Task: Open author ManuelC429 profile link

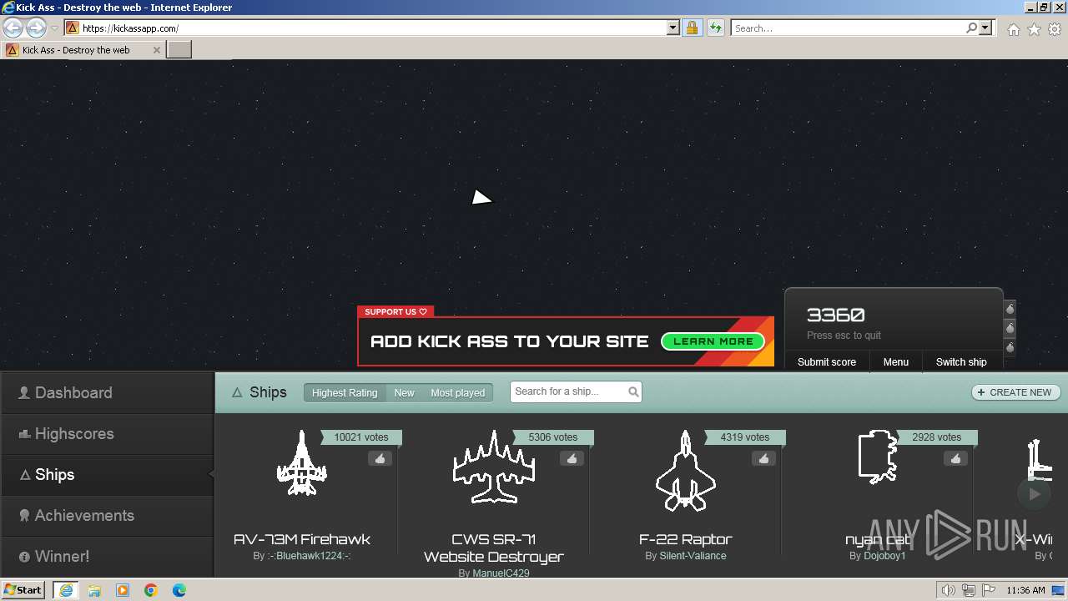Action: tap(501, 573)
